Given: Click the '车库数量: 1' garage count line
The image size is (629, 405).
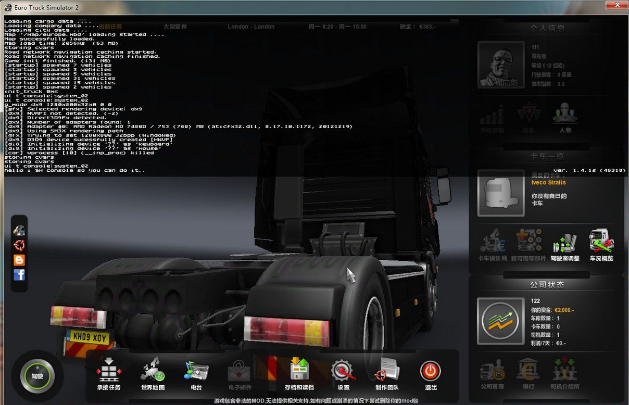Looking at the screenshot, I should 545,318.
